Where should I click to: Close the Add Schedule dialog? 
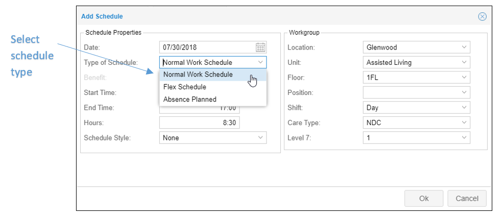[482, 16]
